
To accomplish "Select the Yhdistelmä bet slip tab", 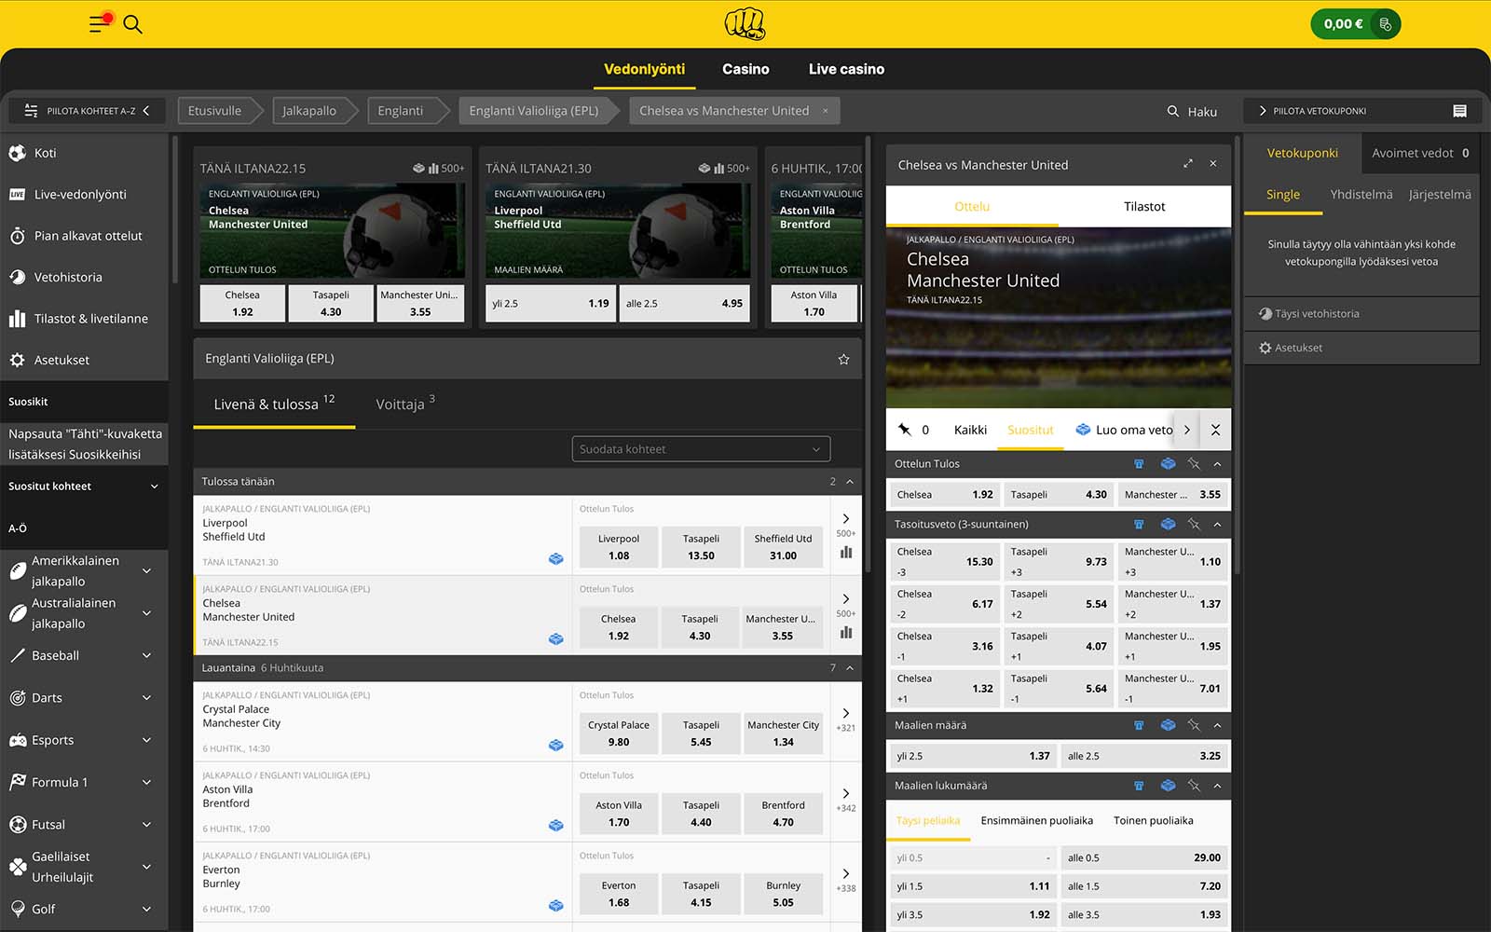I will pyautogui.click(x=1361, y=195).
